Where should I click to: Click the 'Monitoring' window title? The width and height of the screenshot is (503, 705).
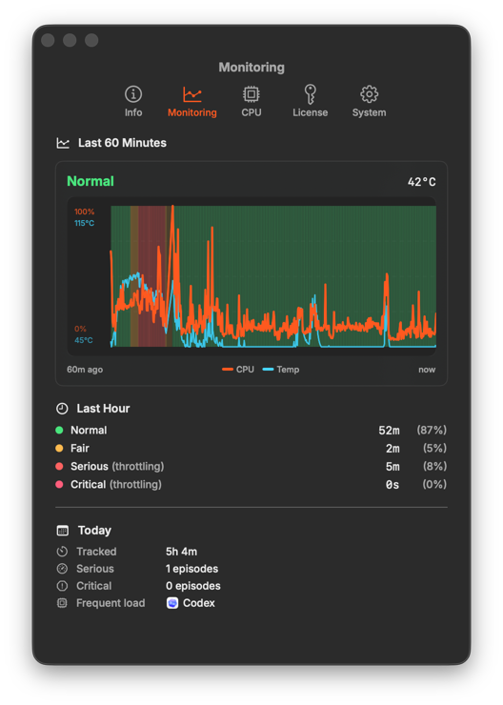point(251,68)
